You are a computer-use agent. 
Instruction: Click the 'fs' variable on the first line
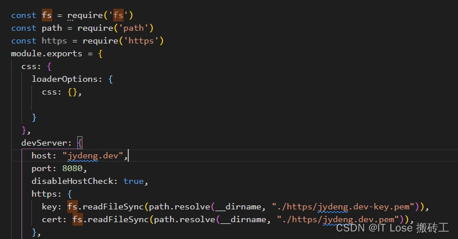[x=47, y=15]
